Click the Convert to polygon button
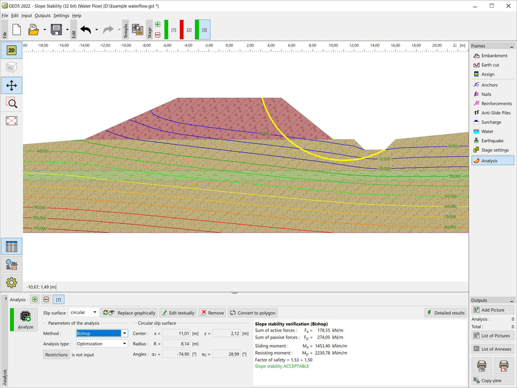Image resolution: width=517 pixels, height=388 pixels. pos(252,313)
